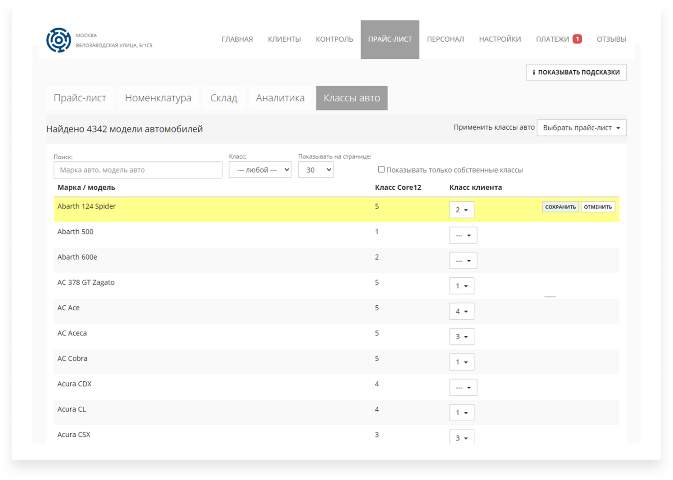Expand the 'Класс' filter dropdown

pos(260,170)
